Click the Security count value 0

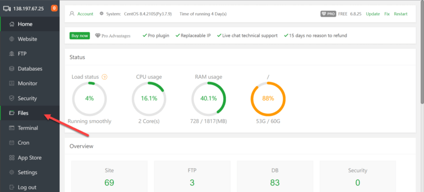coord(358,182)
